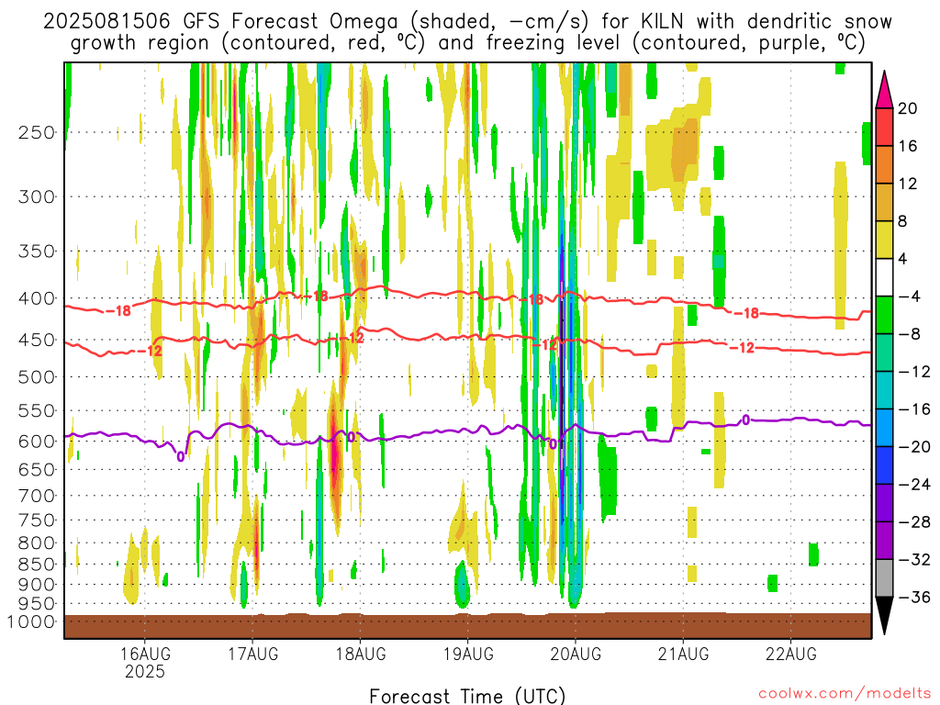Click the -12 contour label near 16AUG

coord(150,351)
